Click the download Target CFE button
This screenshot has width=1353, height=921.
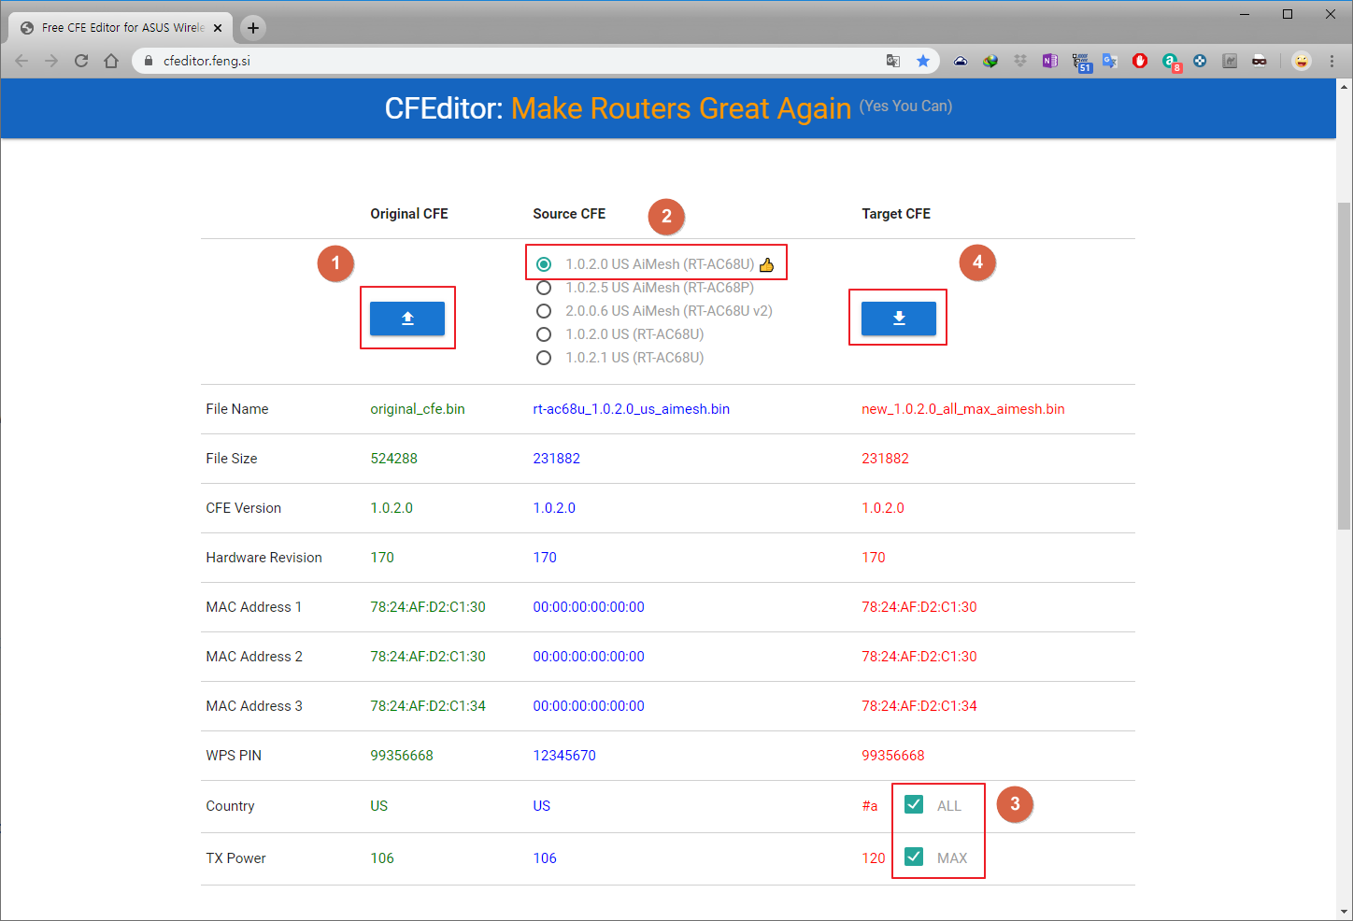[x=898, y=319]
